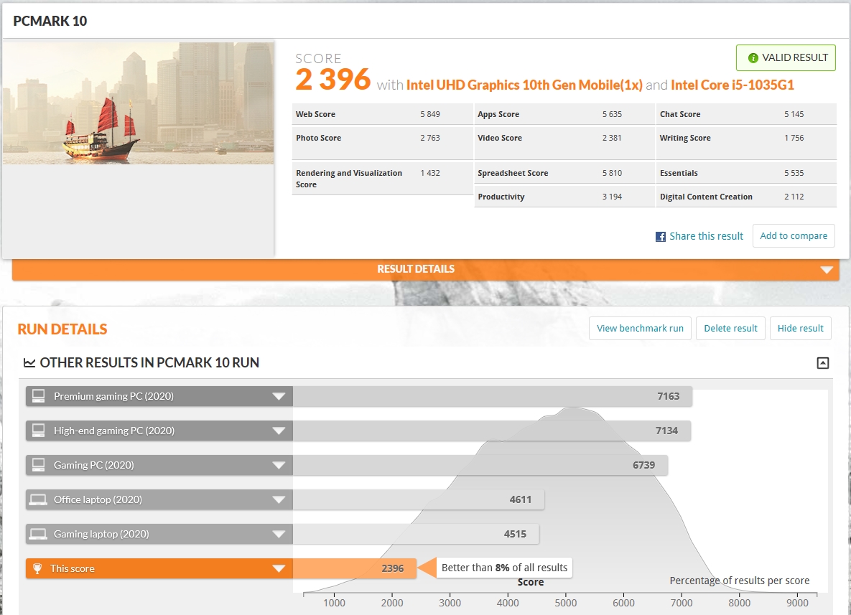
Task: Click the 4611 Office laptop score bar
Action: pos(419,499)
